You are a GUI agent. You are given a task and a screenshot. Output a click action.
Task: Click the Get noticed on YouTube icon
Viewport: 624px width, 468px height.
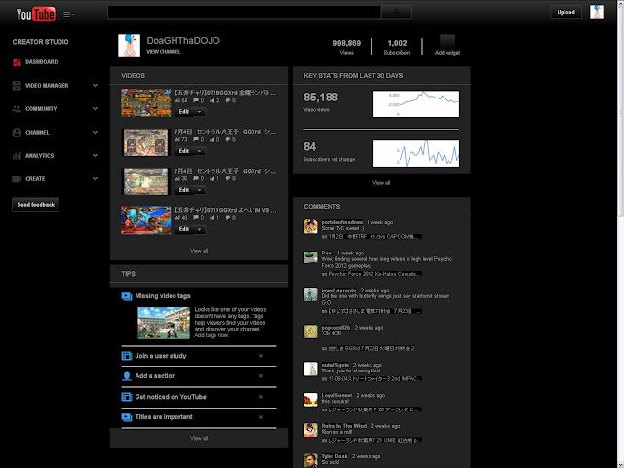[x=127, y=397]
